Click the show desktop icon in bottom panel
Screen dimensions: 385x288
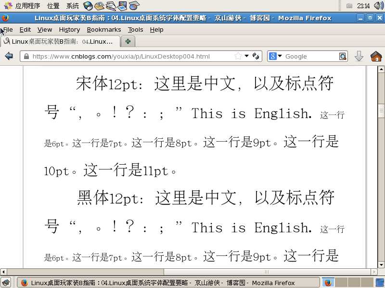point(6,282)
